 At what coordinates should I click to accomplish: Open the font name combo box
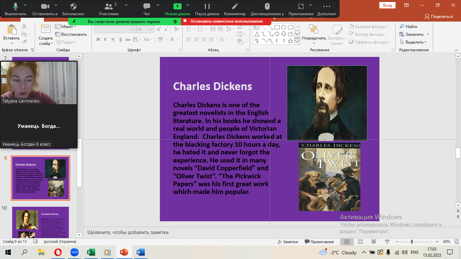[115, 29]
